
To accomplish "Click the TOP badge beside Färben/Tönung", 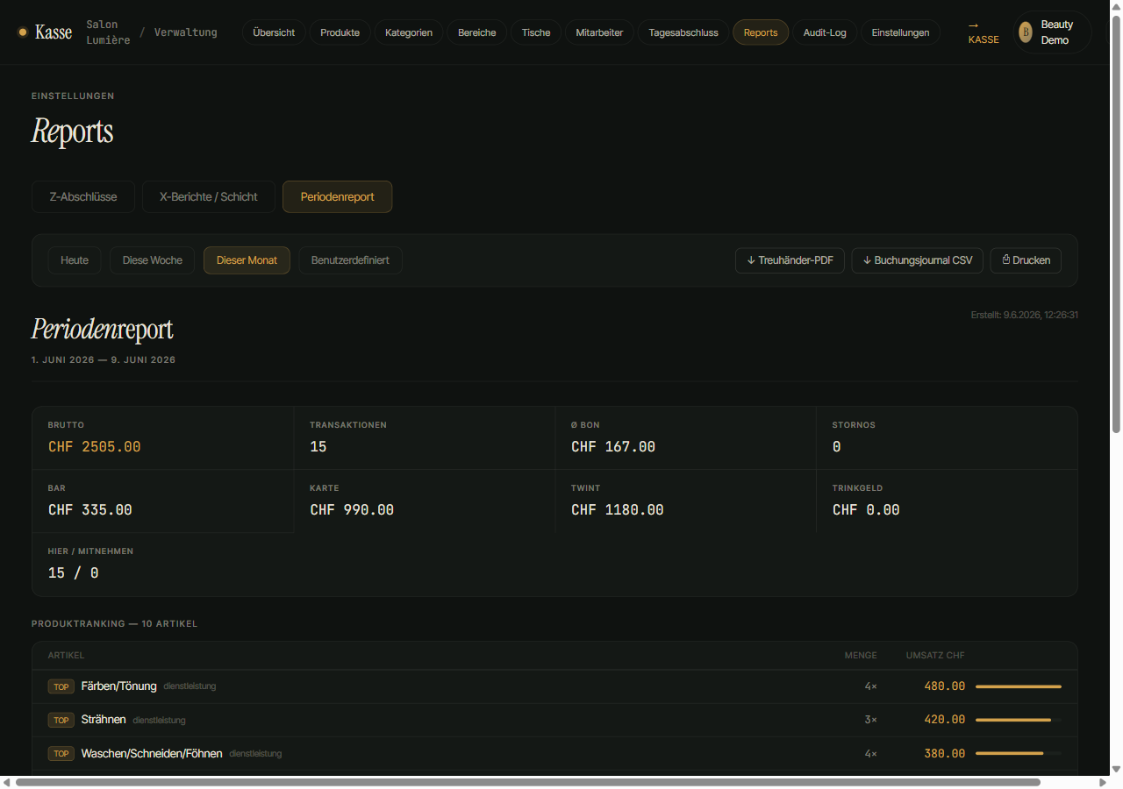I will tap(61, 686).
